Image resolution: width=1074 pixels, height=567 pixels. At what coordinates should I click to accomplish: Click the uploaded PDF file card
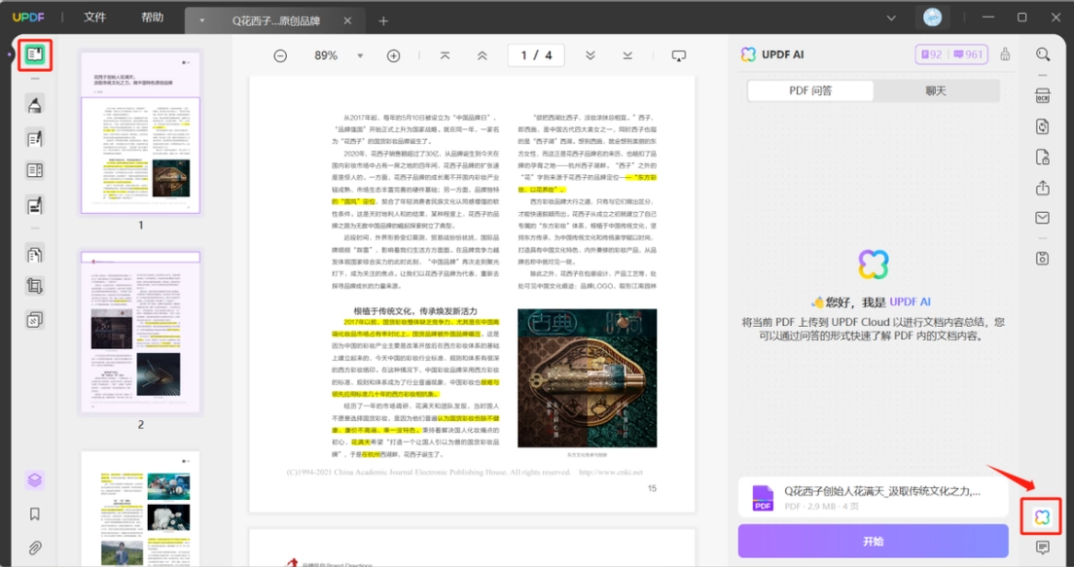click(873, 498)
